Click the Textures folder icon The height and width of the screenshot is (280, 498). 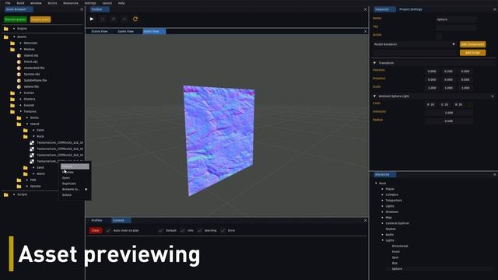click(12, 111)
